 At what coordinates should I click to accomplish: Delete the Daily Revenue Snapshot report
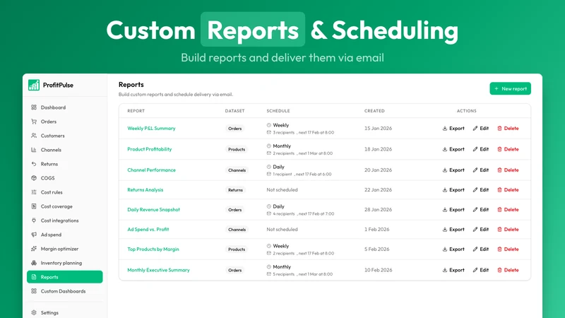click(508, 209)
